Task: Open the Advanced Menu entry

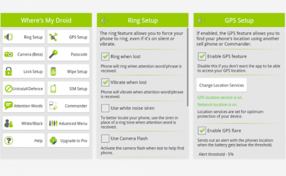Action: (68, 123)
